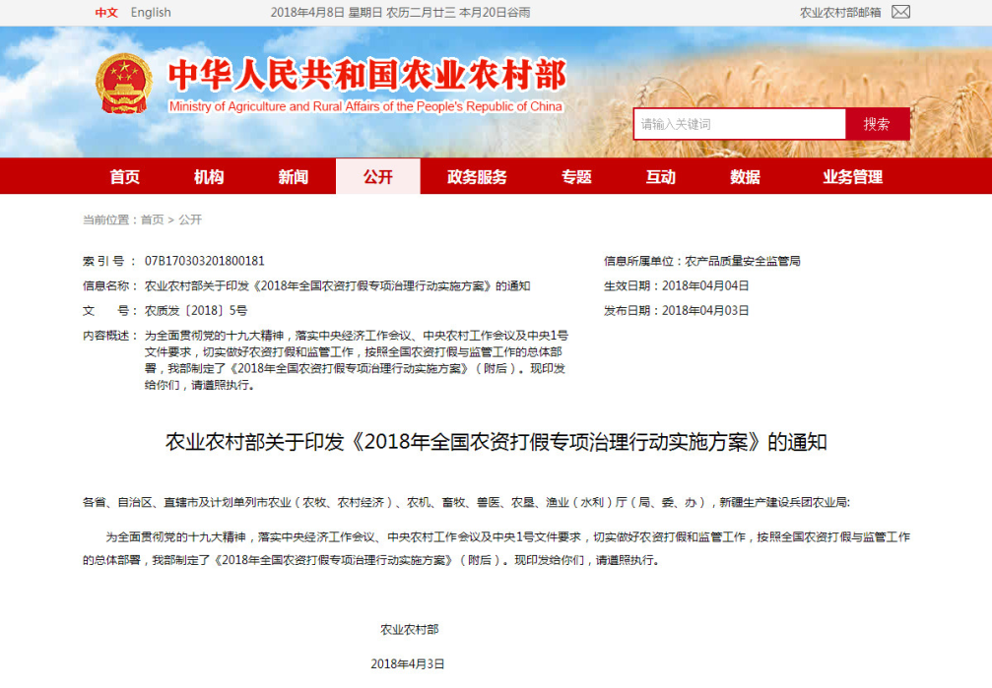Click document number 农质发〔2018〕5号
The image size is (992, 688).
195,310
